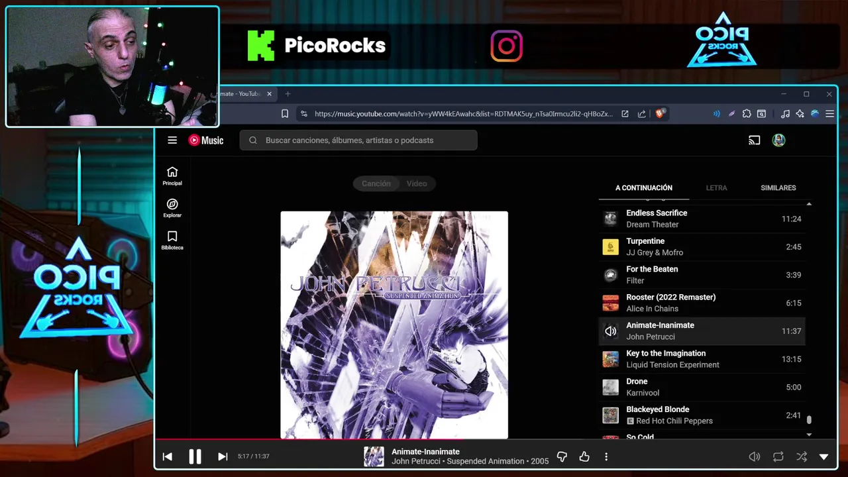This screenshot has height=477, width=848.
Task: Click the music note toolbar icon
Action: (x=785, y=114)
